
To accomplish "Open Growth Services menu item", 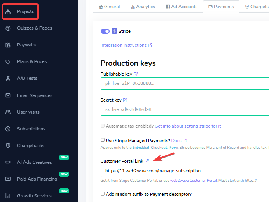I will click(x=34, y=196).
